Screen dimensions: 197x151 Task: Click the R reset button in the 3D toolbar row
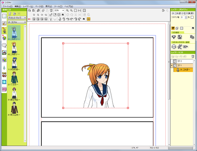click(84, 19)
